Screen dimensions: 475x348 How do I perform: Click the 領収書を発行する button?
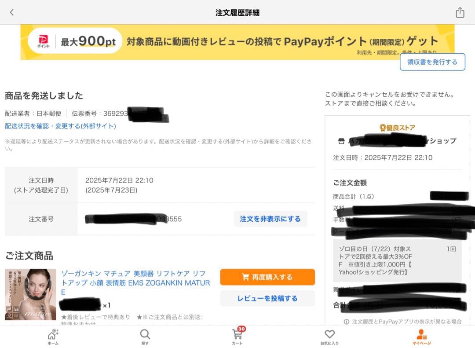tap(432, 62)
